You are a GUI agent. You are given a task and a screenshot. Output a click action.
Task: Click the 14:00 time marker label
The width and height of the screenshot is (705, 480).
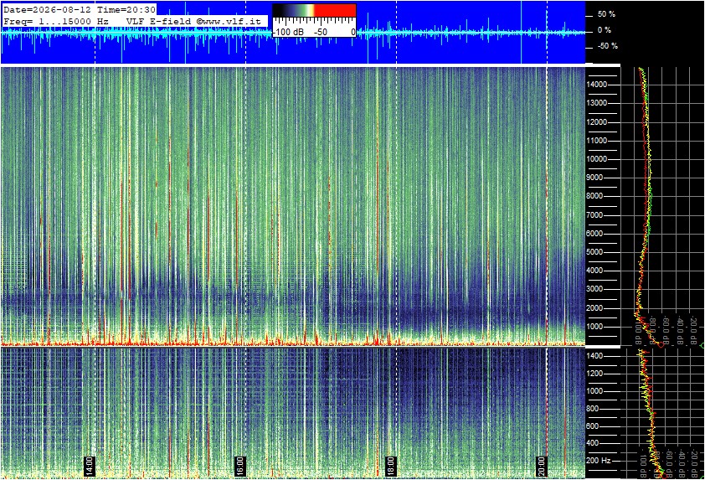(x=90, y=466)
